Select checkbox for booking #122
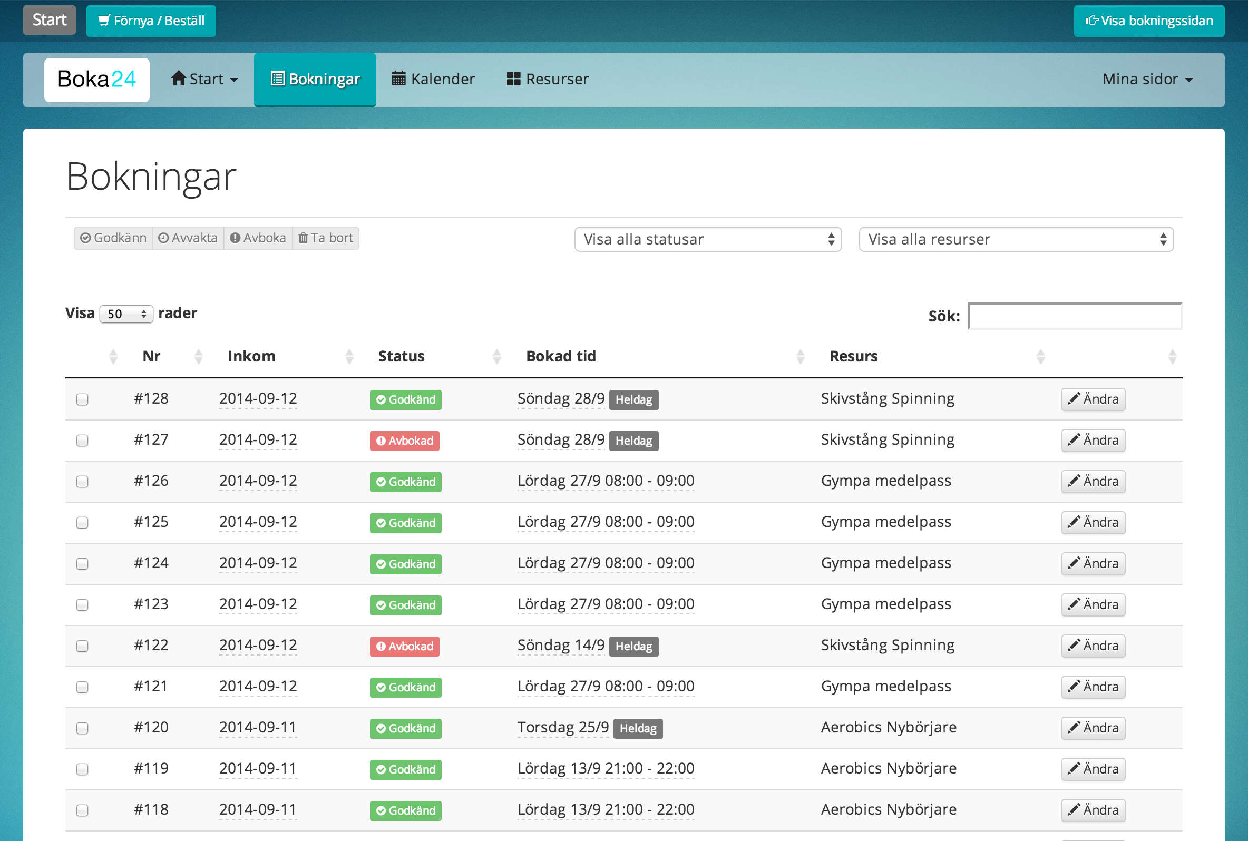The image size is (1248, 841). 82,647
